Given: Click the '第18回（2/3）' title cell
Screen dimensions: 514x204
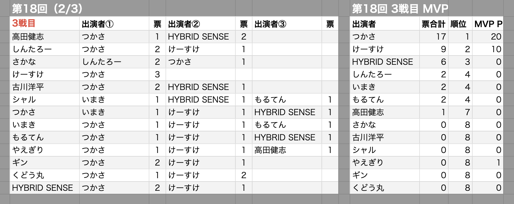Looking at the screenshot, I should click(x=47, y=9).
